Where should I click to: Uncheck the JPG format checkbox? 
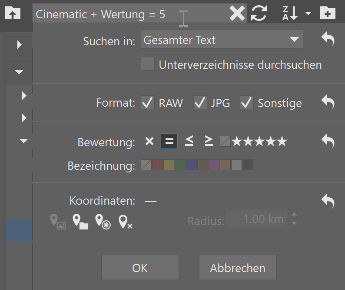pos(200,102)
